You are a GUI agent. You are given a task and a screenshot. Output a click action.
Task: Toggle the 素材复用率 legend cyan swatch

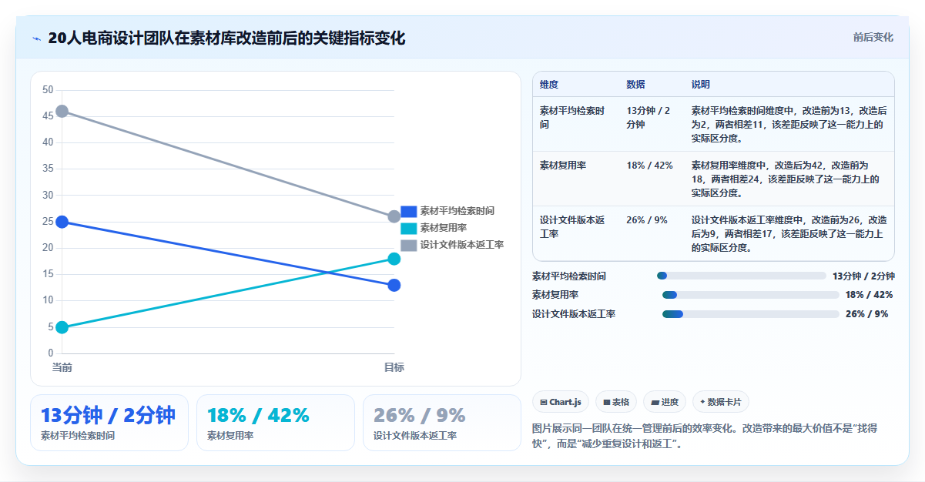pos(409,228)
